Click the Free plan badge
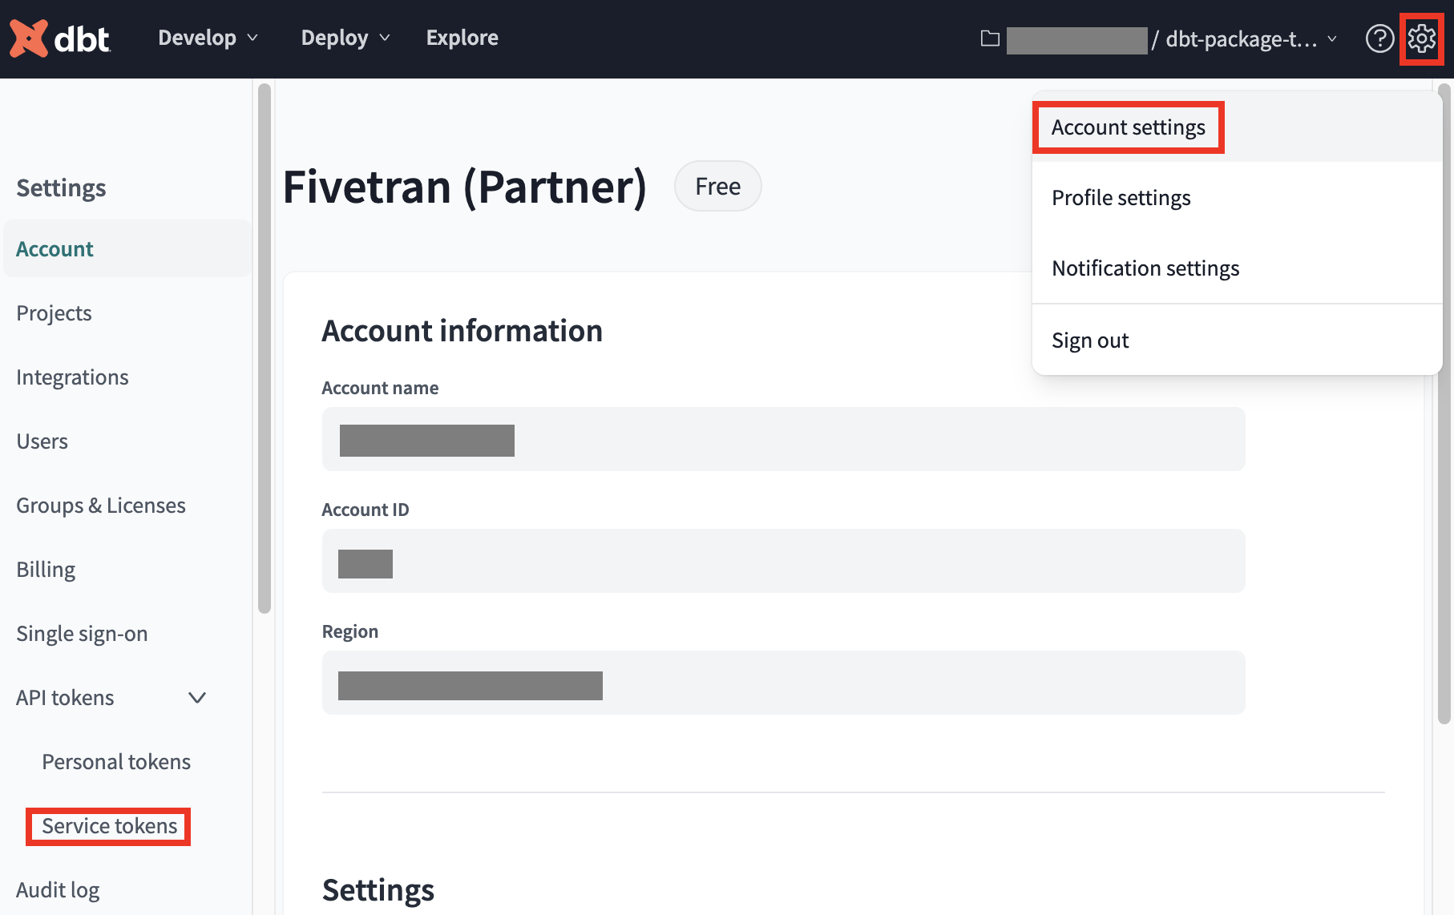Viewport: 1454px width, 915px height. click(x=717, y=186)
